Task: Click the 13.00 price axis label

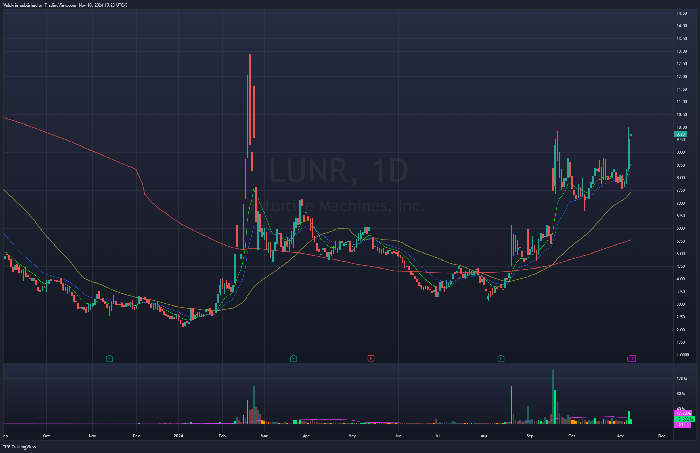Action: 682,51
